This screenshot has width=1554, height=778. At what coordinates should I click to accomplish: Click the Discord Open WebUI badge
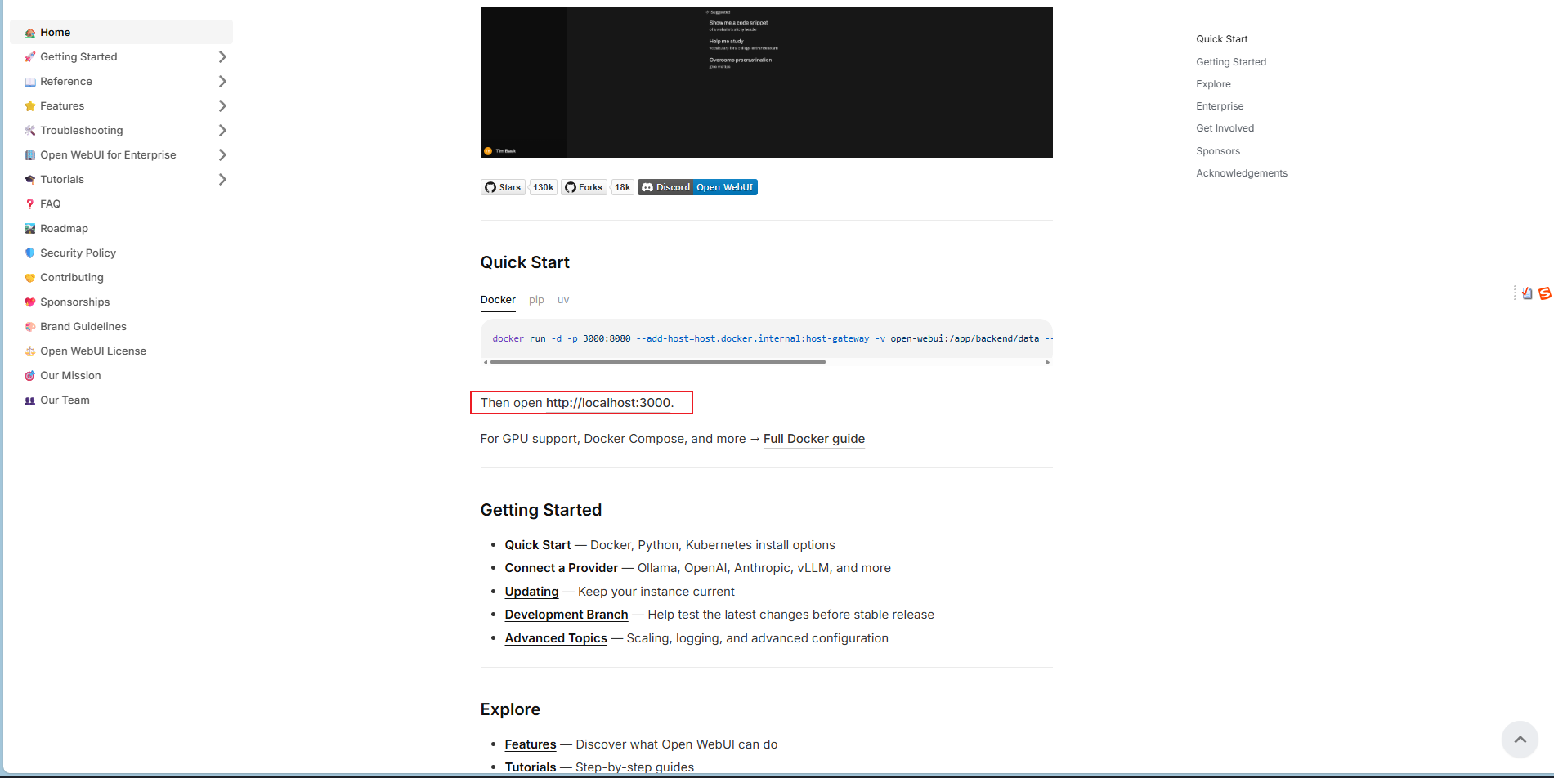(x=697, y=187)
